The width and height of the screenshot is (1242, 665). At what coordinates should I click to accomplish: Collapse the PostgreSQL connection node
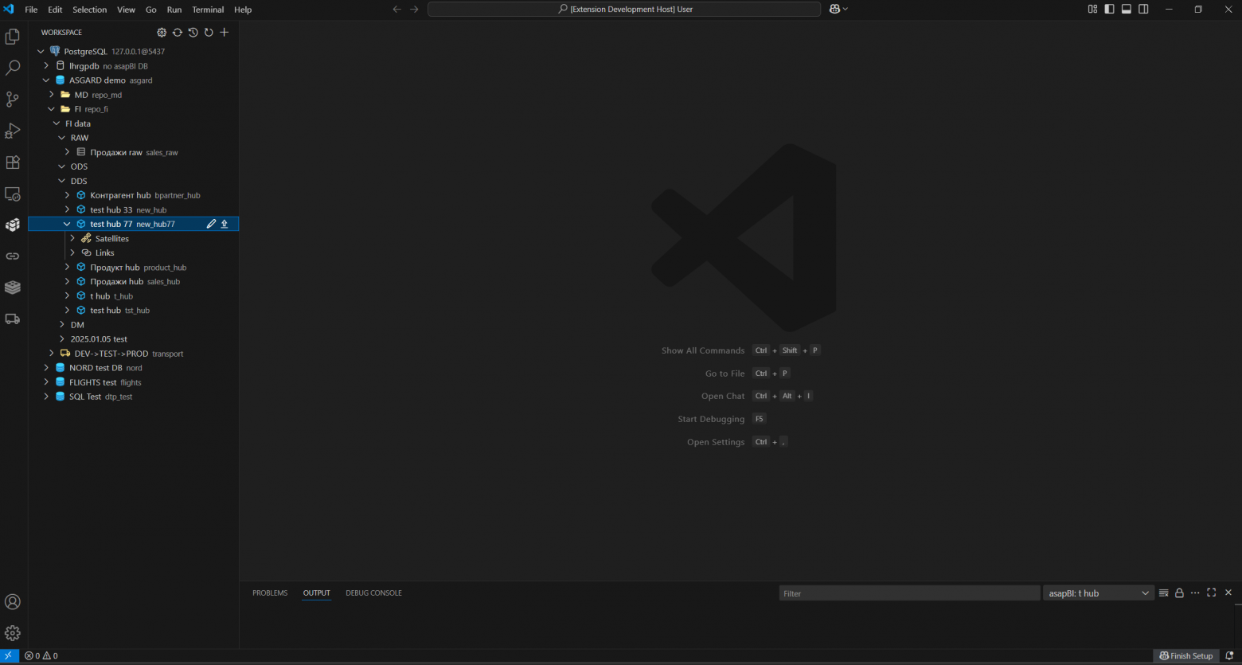[x=41, y=52]
